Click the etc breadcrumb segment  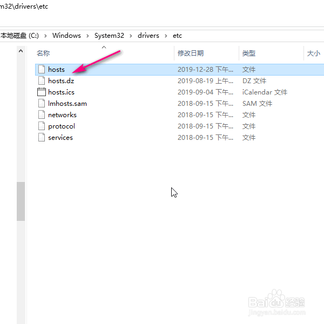(x=177, y=36)
